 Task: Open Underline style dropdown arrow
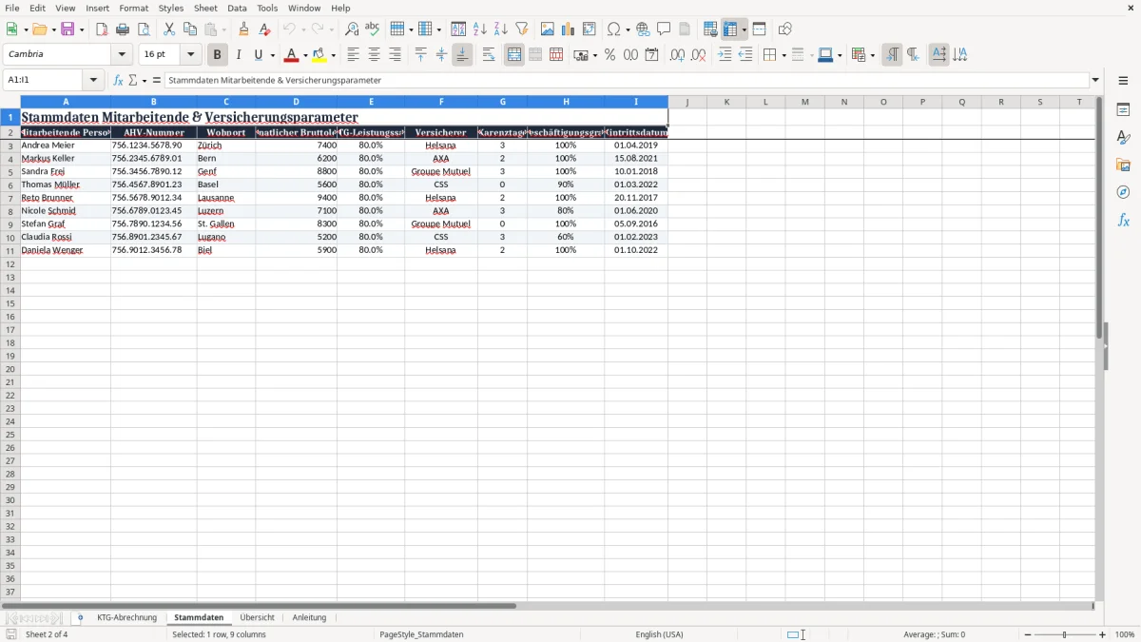[271, 55]
